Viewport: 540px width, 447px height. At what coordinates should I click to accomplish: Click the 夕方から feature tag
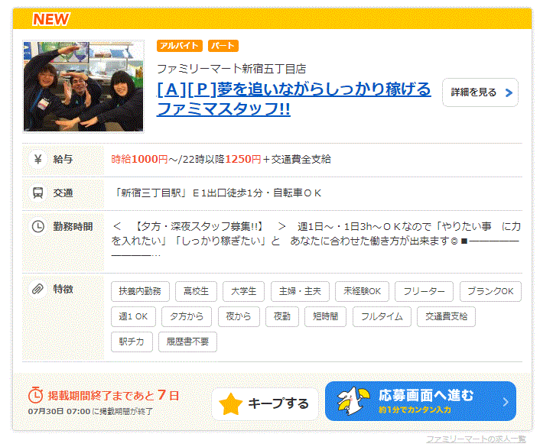pos(187,316)
